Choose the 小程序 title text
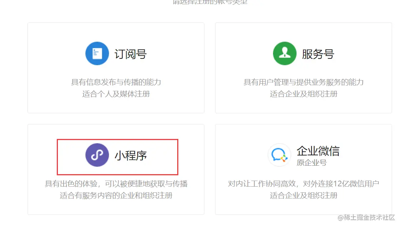The image size is (402, 228). pyautogui.click(x=130, y=156)
